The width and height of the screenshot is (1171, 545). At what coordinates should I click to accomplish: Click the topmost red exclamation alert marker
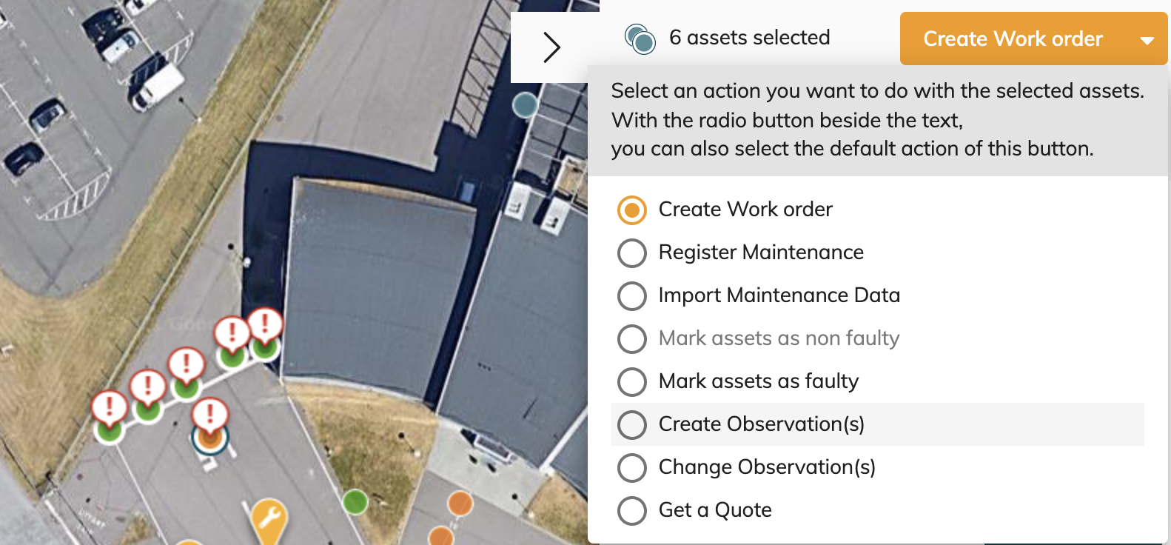[x=265, y=324]
